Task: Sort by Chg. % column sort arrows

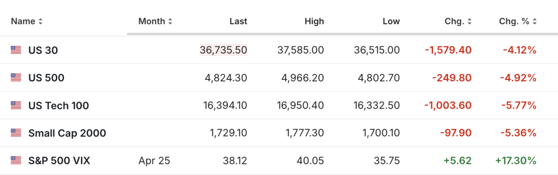Action: pos(535,21)
